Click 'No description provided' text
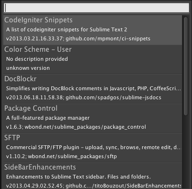192x189 pixels. point(37,59)
